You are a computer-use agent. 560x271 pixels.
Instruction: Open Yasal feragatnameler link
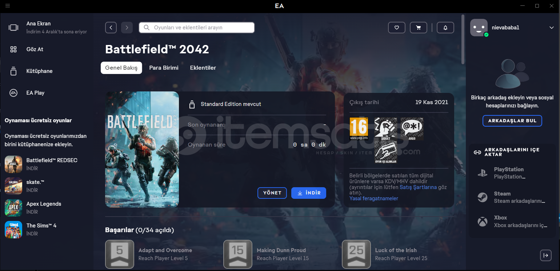374,198
